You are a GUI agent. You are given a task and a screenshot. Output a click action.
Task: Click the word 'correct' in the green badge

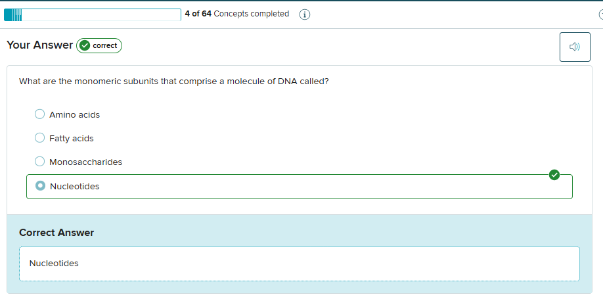104,46
